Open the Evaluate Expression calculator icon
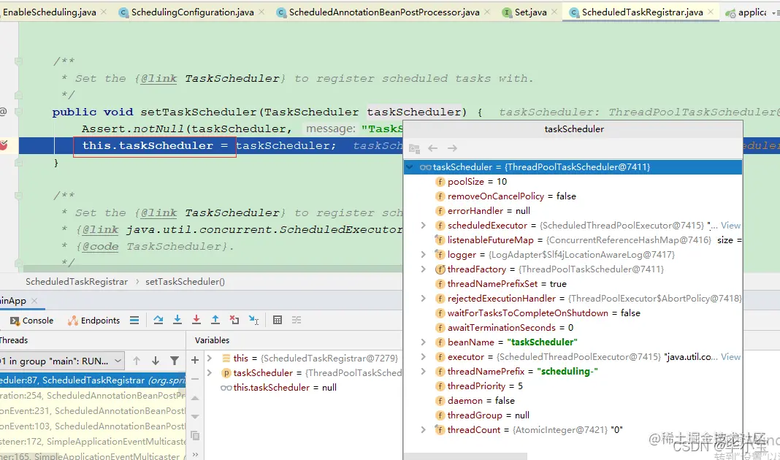Image resolution: width=780 pixels, height=460 pixels. pos(278,320)
